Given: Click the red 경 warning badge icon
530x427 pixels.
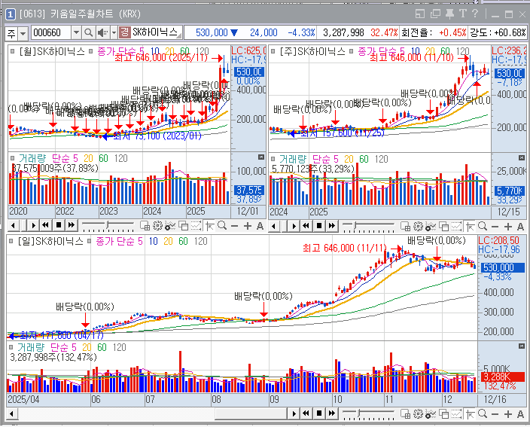Looking at the screenshot, I should tap(124, 33).
